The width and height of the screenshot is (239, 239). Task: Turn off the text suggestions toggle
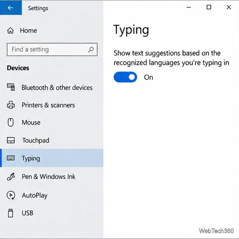(x=125, y=77)
